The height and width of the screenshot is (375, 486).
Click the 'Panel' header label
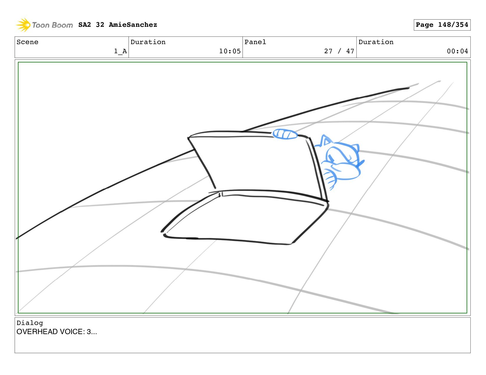pyautogui.click(x=255, y=42)
